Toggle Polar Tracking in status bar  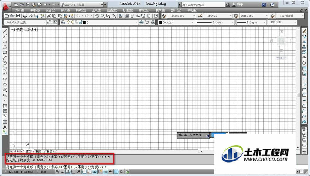pyautogui.click(x=79, y=171)
